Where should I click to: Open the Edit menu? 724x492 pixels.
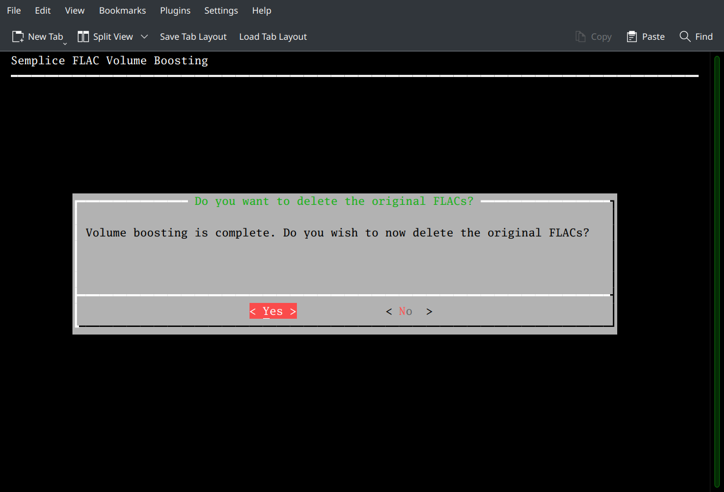pos(42,10)
